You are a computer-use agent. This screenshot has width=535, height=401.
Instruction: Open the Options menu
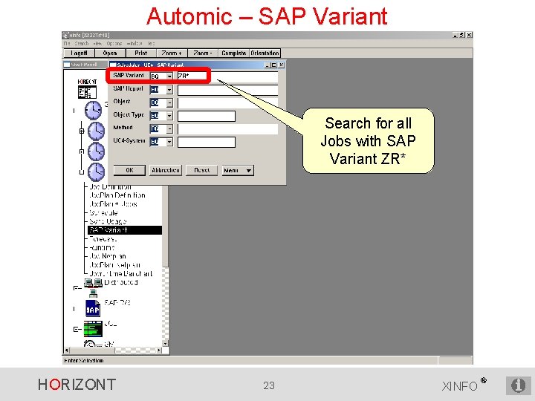(114, 44)
